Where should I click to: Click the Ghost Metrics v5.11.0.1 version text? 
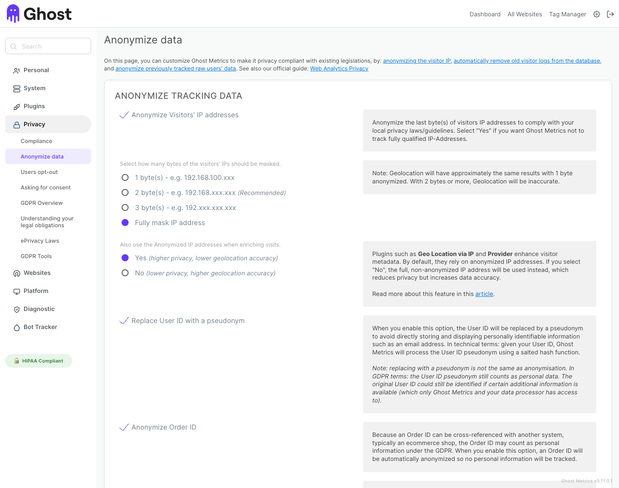587,481
